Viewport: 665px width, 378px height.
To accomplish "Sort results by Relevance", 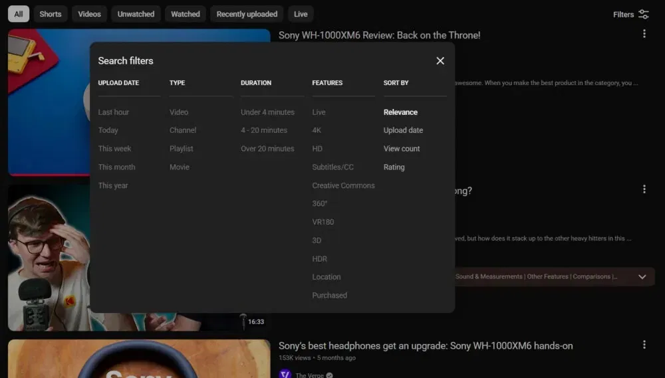I will 400,112.
